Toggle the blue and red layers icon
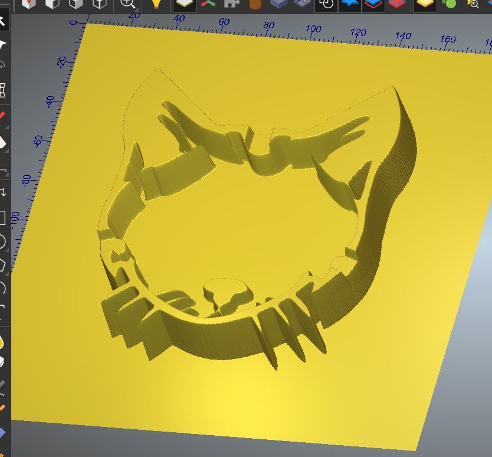Screen dimensions: 492x457 (x=373, y=4)
